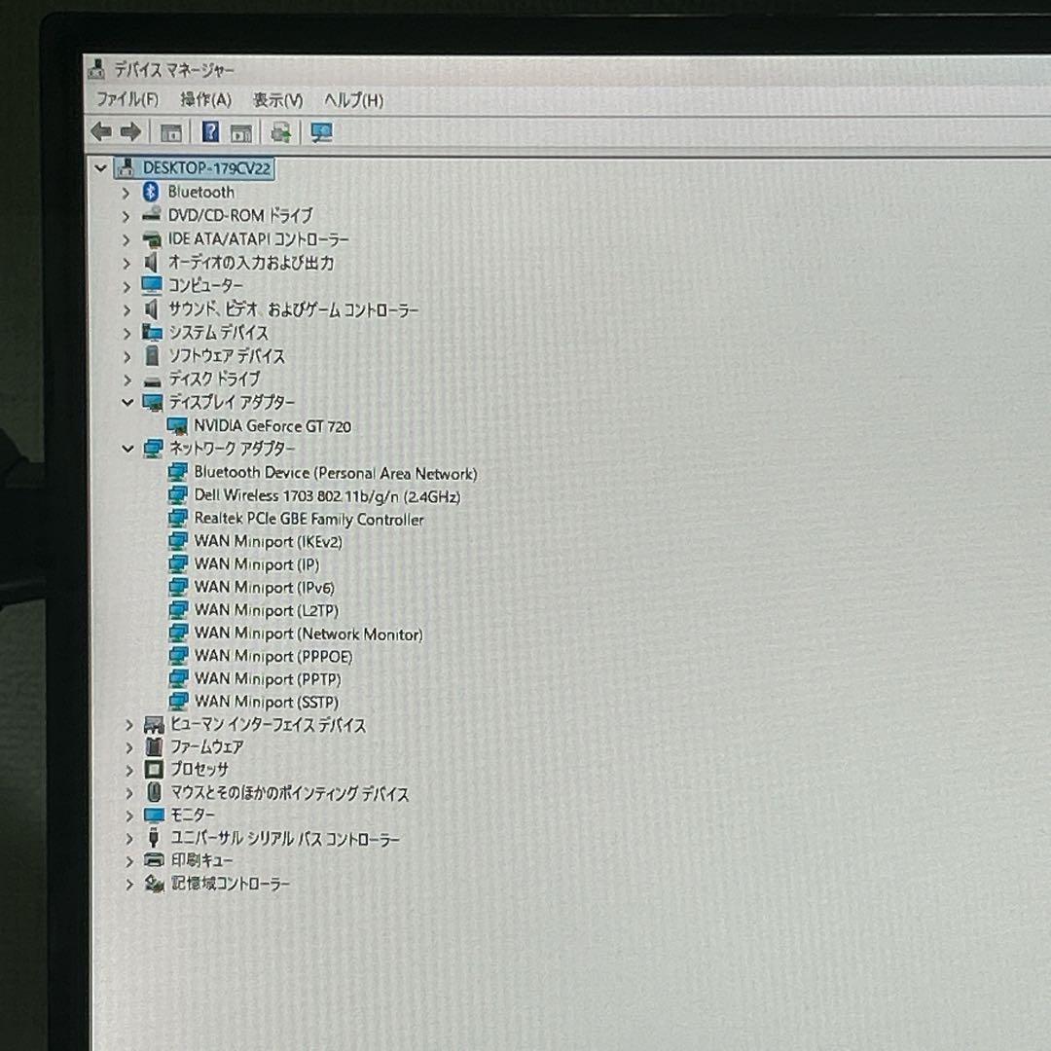Image resolution: width=1051 pixels, height=1051 pixels.
Task: Select the DESKTOP-179CV22 root node
Action: click(x=206, y=167)
